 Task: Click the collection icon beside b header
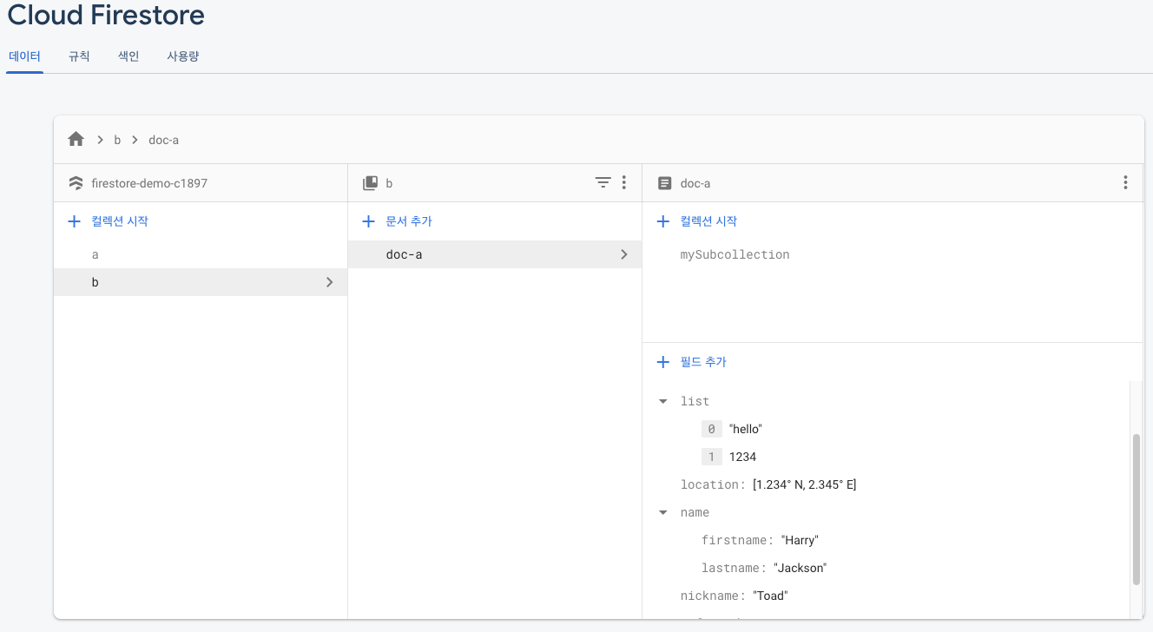370,183
